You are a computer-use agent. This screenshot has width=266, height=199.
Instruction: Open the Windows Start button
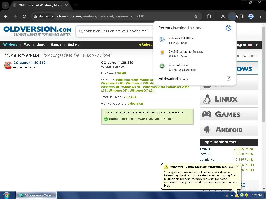coord(6,195)
